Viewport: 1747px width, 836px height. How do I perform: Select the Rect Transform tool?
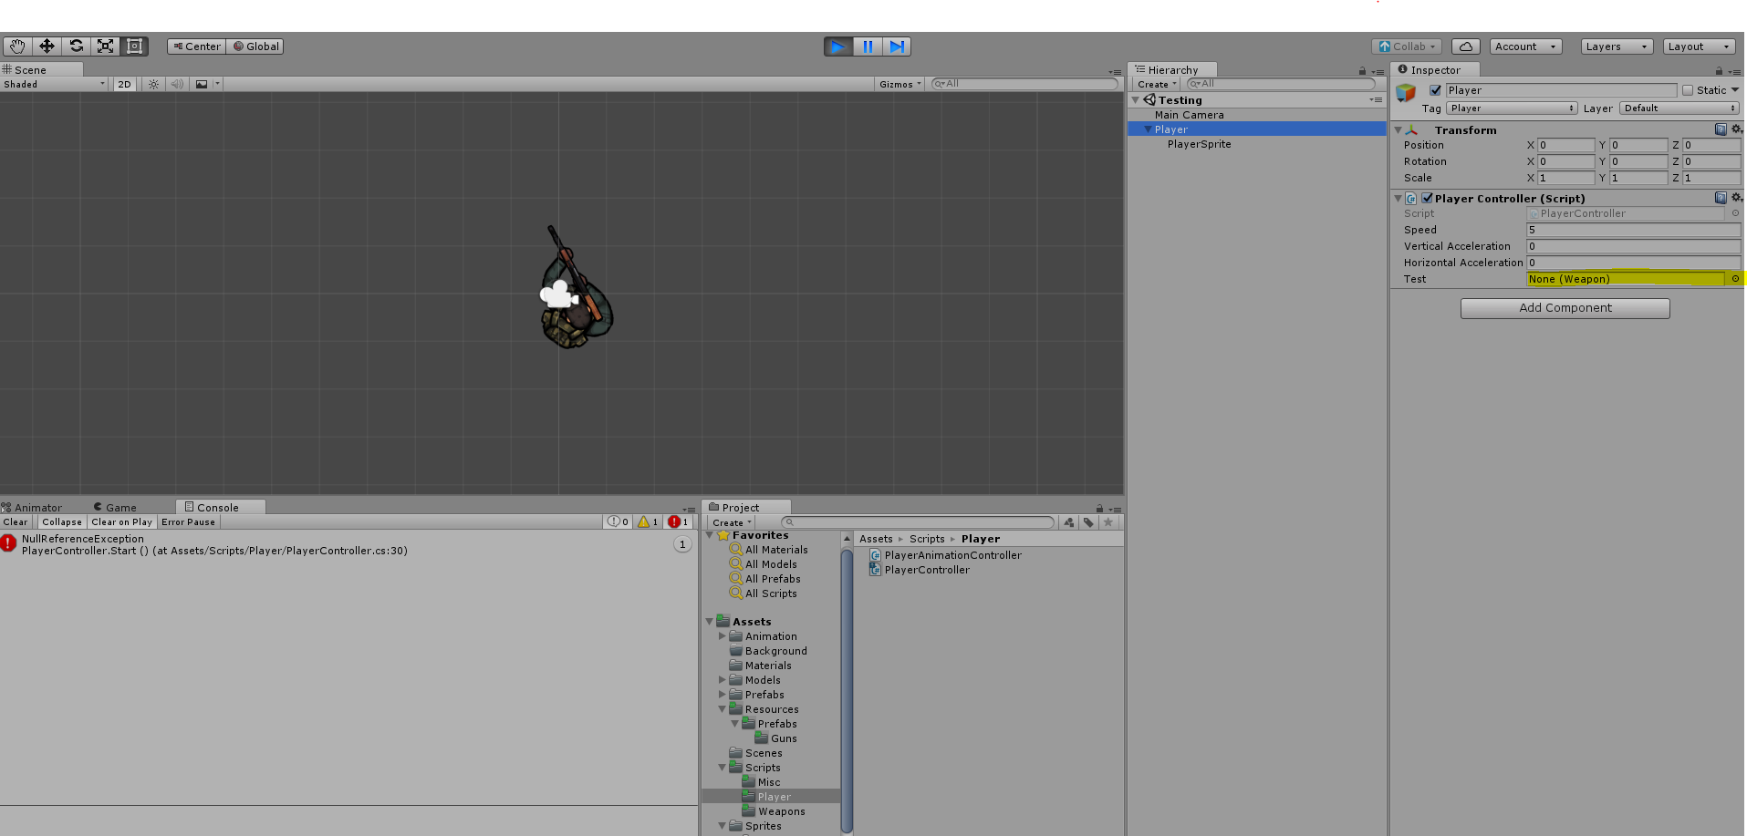[x=134, y=46]
